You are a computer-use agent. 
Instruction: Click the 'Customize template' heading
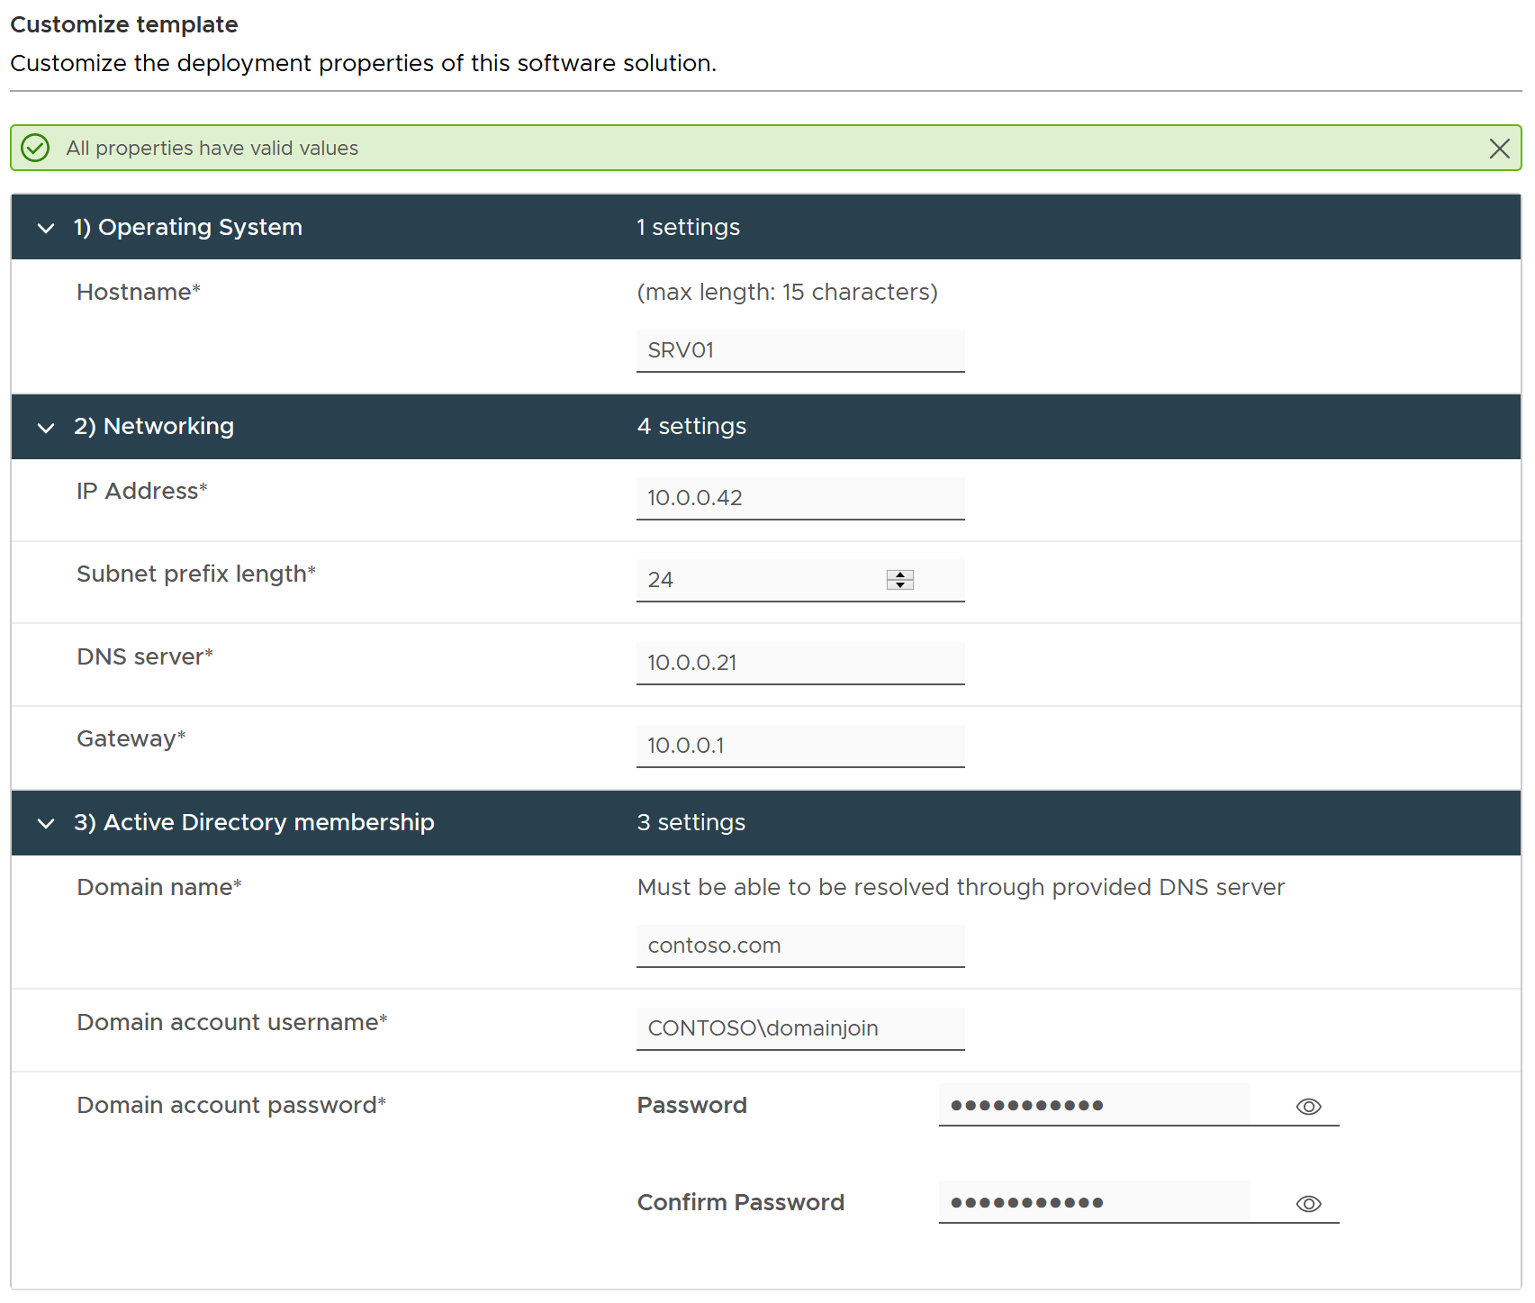coord(124,24)
